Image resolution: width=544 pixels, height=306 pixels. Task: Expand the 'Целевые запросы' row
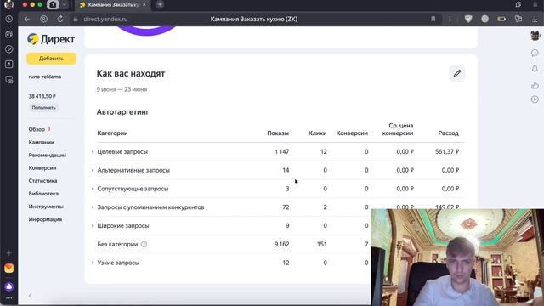coord(93,151)
